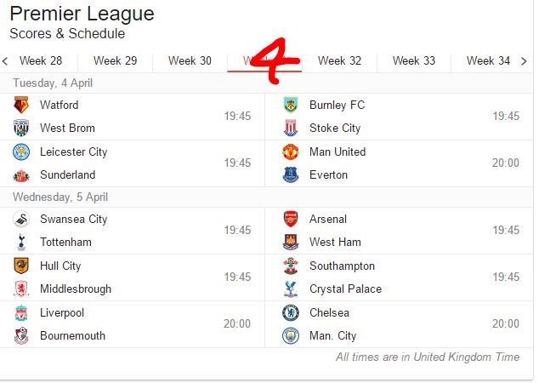The height and width of the screenshot is (383, 550).
Task: Click the Tottenham cockerel crest
Action: [21, 243]
